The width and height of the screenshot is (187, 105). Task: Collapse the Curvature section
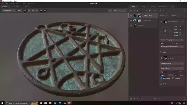click(x=183, y=58)
